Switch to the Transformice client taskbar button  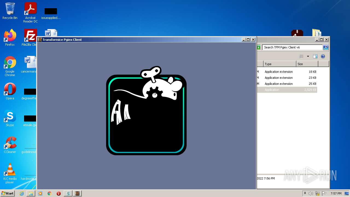click(x=77, y=193)
